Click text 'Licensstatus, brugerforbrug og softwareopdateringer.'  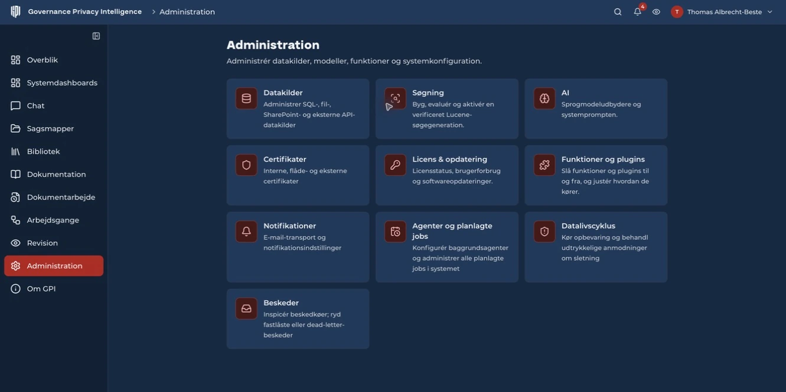click(x=456, y=176)
